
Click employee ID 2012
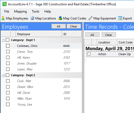[67, 87]
